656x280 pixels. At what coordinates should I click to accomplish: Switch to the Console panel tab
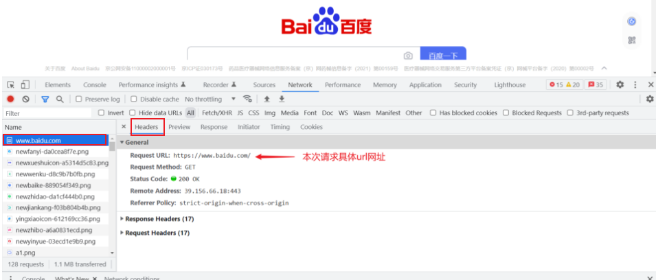pos(95,85)
